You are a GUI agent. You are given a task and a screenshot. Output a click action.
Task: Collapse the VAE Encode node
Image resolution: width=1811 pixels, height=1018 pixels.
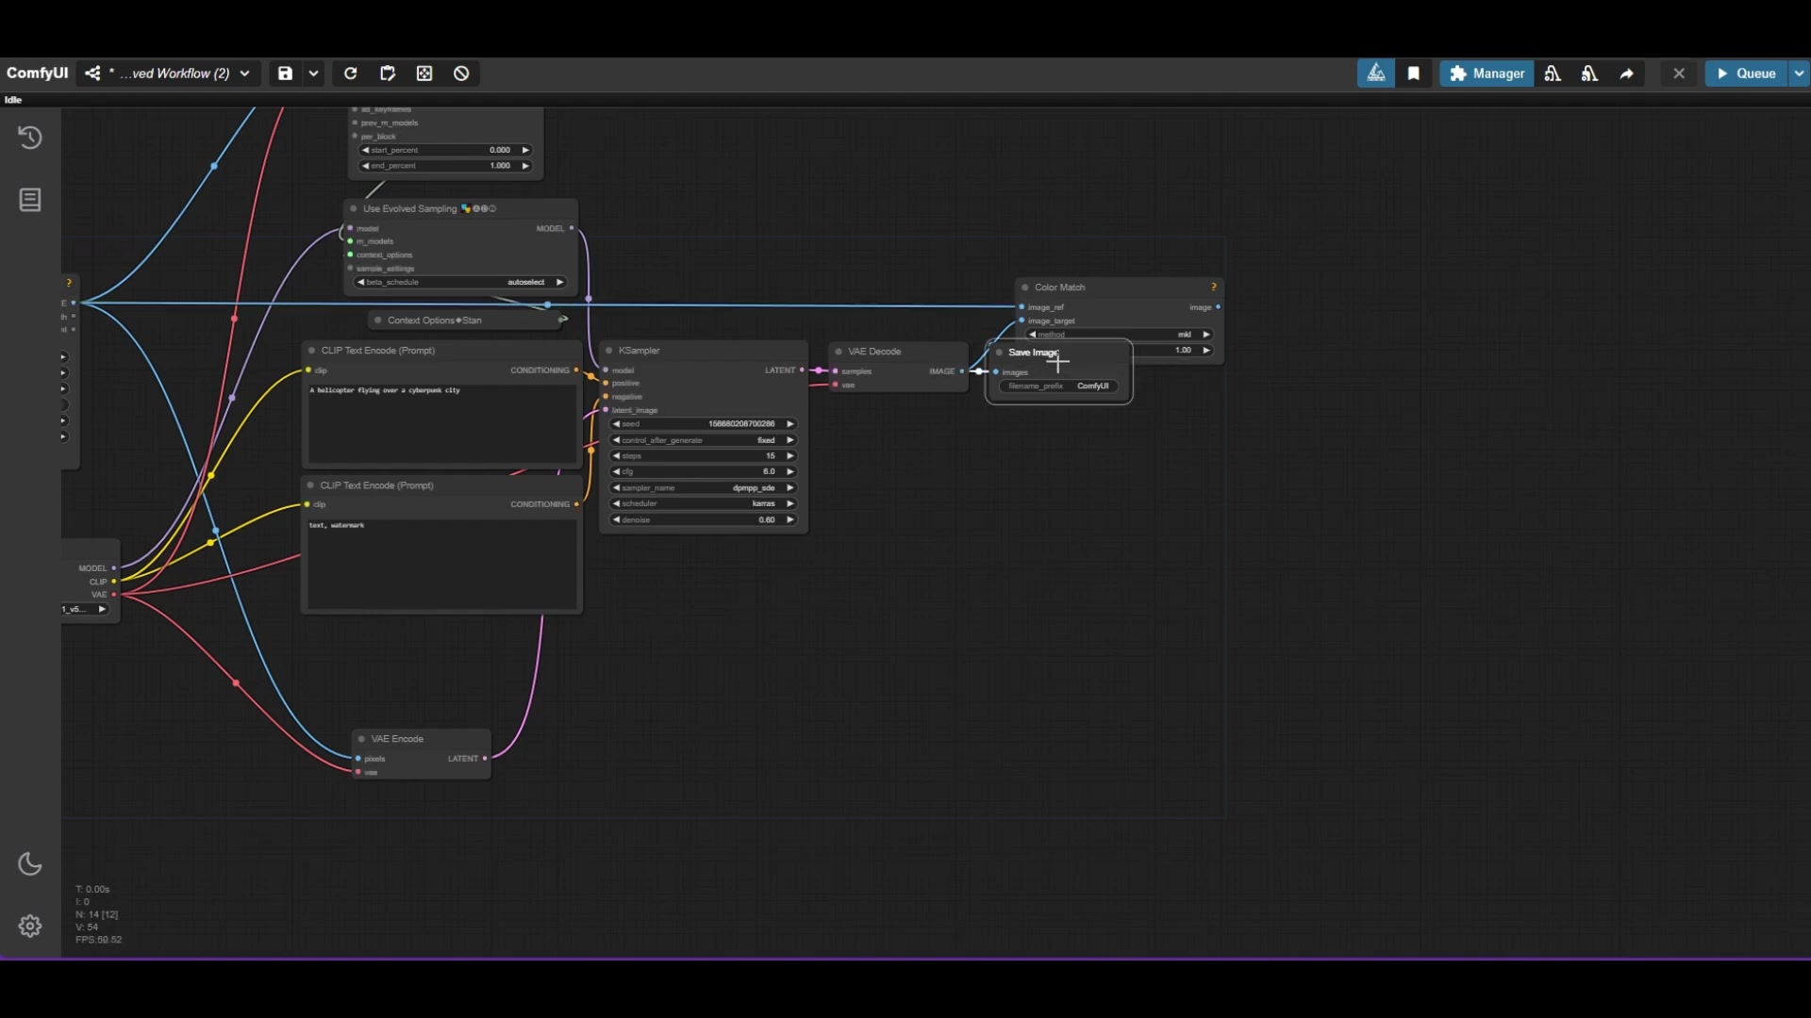(x=361, y=739)
